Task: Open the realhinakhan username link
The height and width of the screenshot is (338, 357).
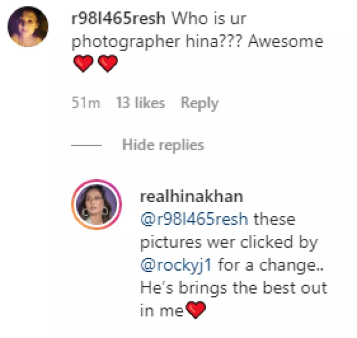Action: [x=191, y=196]
